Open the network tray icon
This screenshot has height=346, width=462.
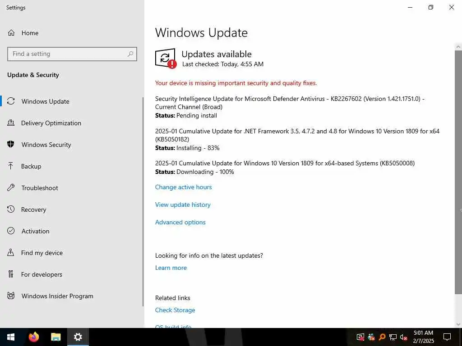click(393, 337)
